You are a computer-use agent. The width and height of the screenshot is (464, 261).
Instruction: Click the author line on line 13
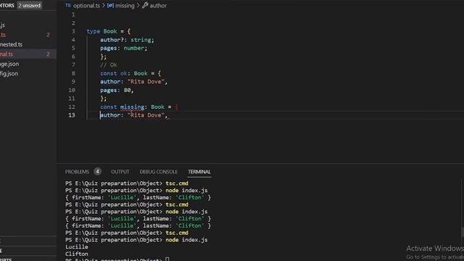pyautogui.click(x=133, y=115)
